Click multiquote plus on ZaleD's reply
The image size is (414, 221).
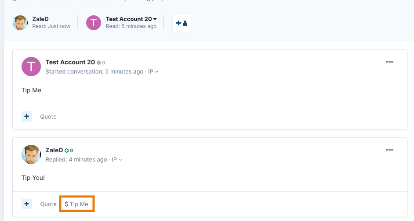27,204
